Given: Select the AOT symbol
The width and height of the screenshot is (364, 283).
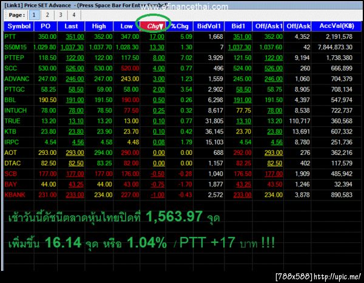Looking at the screenshot, I should tap(11, 152).
